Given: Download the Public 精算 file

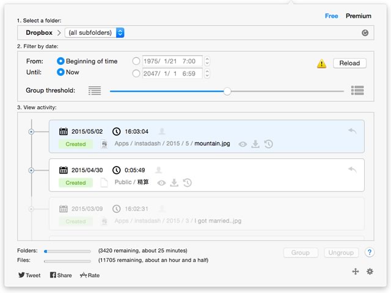Looking at the screenshot, I should tap(174, 183).
